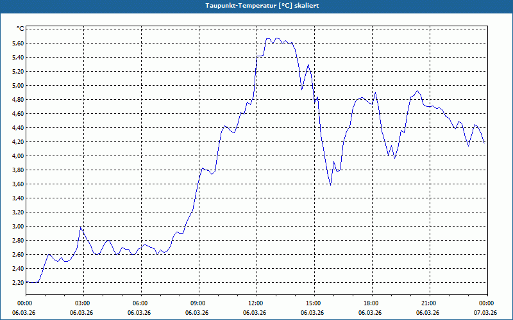This screenshot has width=513, height=320.
Task: Click the 06.03.26 date under 12:00
Action: point(255,313)
